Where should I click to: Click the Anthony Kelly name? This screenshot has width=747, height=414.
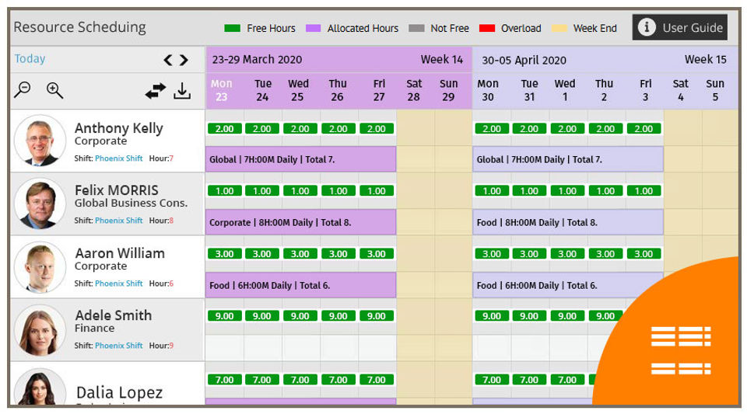point(118,128)
